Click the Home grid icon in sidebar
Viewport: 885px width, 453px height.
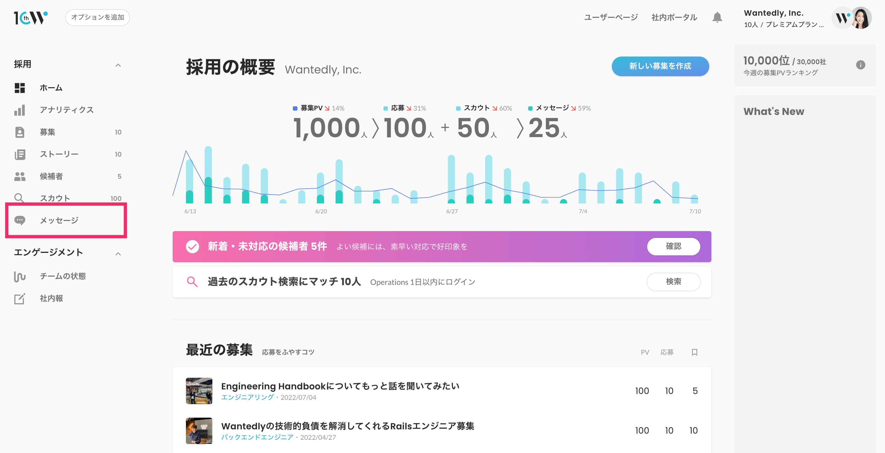pyautogui.click(x=20, y=88)
